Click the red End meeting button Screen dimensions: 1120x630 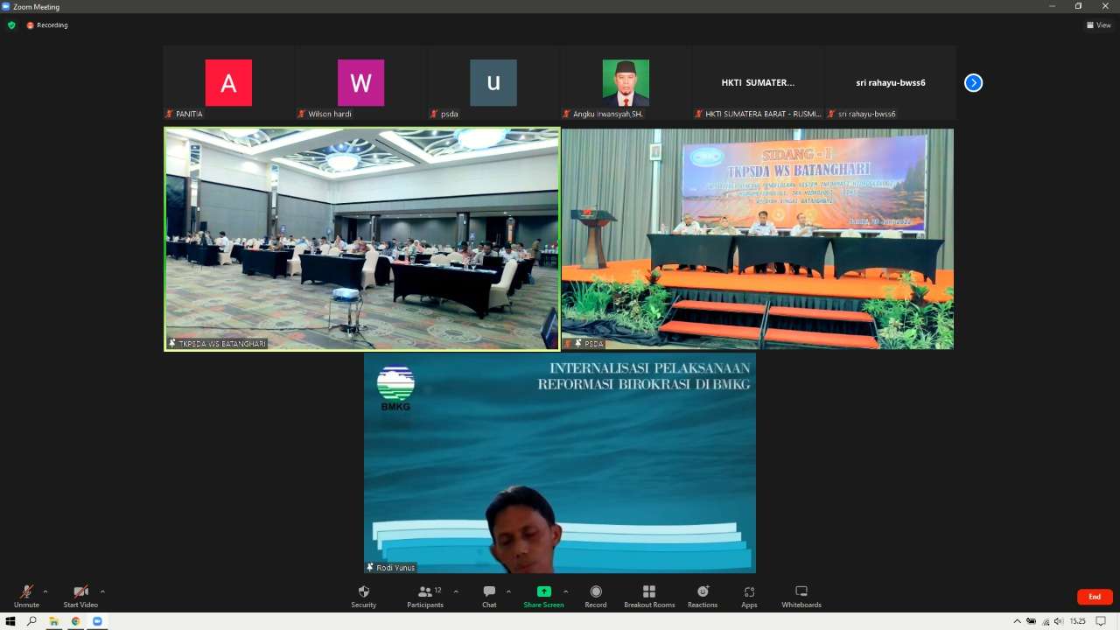click(x=1095, y=597)
